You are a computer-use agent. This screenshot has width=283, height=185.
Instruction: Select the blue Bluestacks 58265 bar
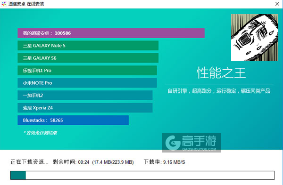[x=73, y=120]
